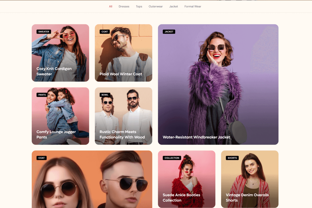Screen dimensions: 312x208
Task: Click the SHORTS category badge
Action: pos(232,158)
